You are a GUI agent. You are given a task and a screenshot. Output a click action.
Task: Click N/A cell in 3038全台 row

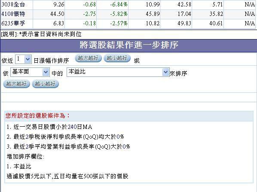point(250,5)
